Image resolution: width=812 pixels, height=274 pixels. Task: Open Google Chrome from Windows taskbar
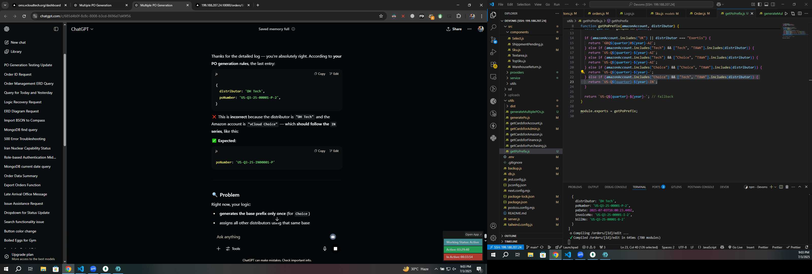tap(68, 269)
